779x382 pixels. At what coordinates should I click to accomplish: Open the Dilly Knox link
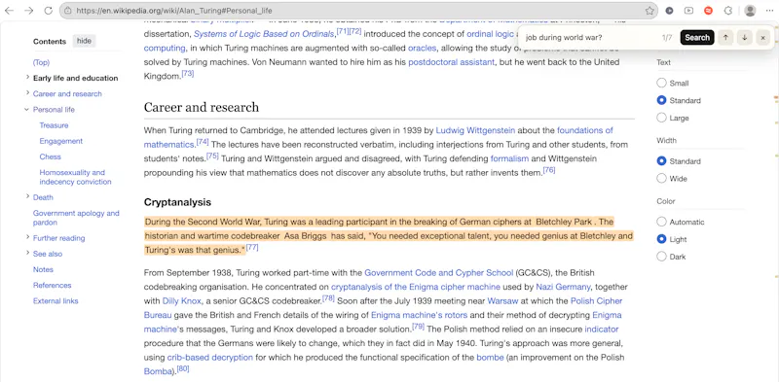tap(182, 301)
